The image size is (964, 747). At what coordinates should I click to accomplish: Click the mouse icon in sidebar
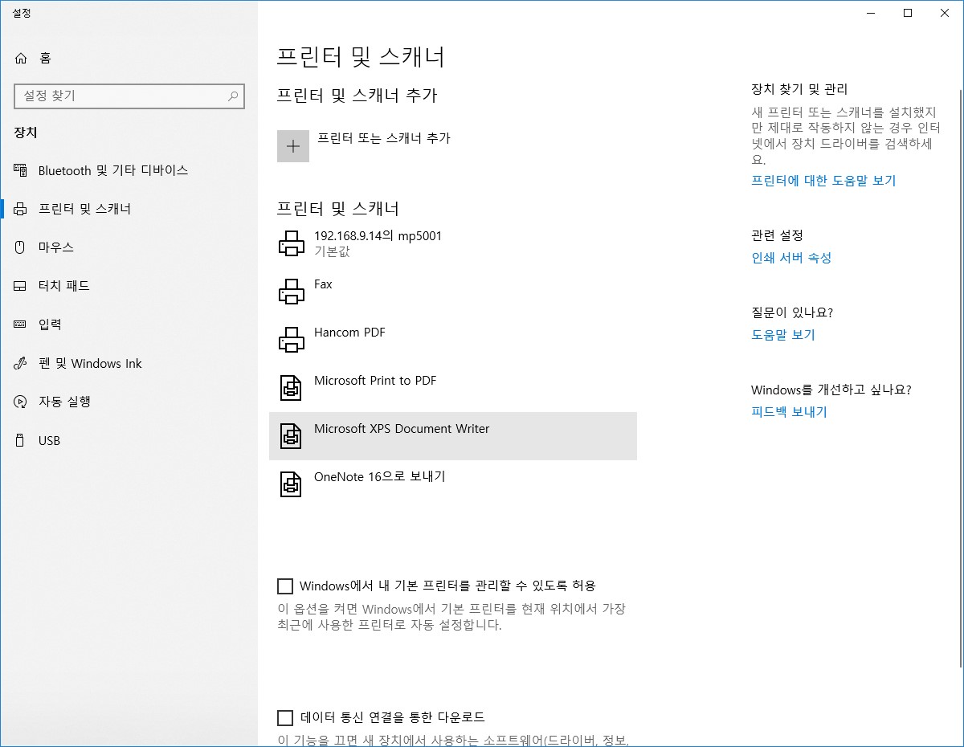click(x=21, y=247)
